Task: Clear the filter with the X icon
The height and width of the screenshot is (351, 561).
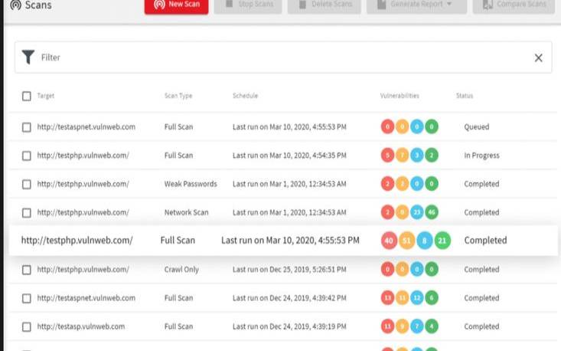Action: tap(538, 57)
